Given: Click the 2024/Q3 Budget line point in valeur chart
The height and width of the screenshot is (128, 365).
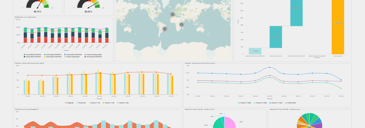Looking at the screenshot, I should point(99,73).
